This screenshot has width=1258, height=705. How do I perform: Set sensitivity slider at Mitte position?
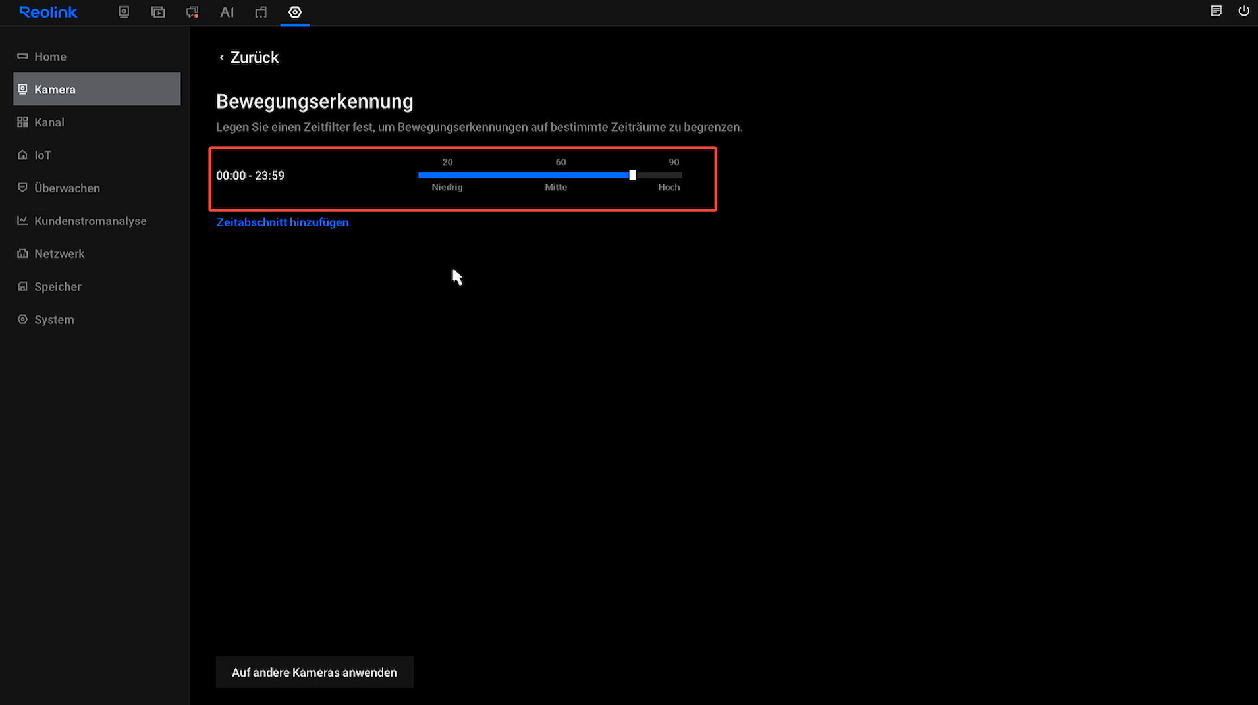click(x=556, y=175)
